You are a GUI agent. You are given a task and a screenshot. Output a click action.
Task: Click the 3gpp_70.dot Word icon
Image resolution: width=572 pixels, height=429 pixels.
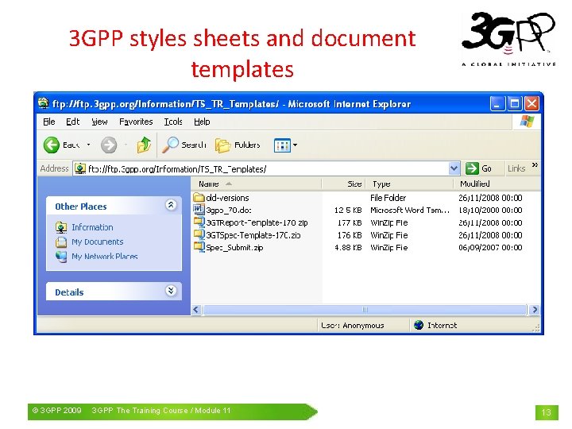tap(199, 210)
